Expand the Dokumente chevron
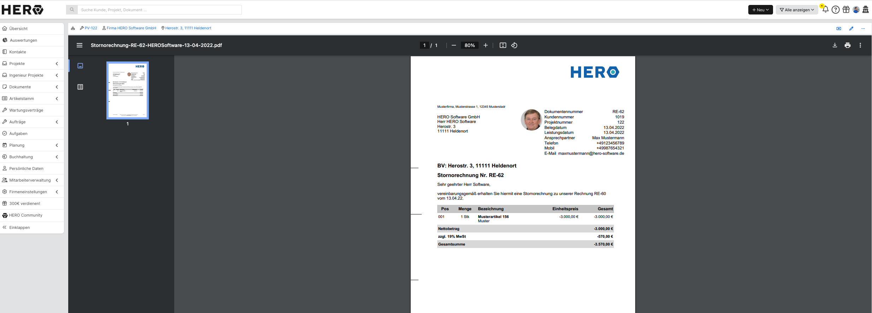The height and width of the screenshot is (313, 872). coord(57,87)
